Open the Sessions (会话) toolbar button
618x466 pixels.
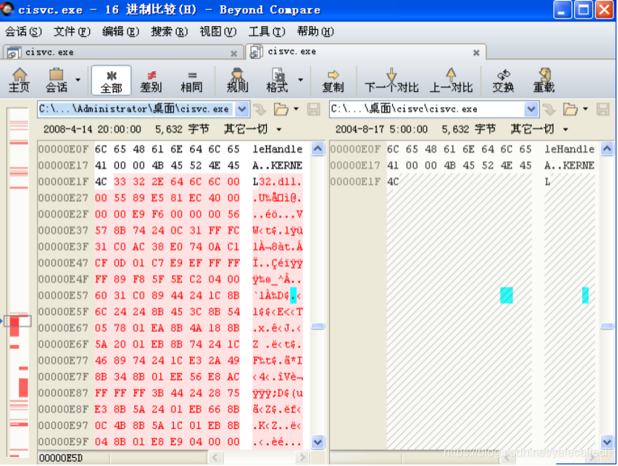(x=56, y=80)
